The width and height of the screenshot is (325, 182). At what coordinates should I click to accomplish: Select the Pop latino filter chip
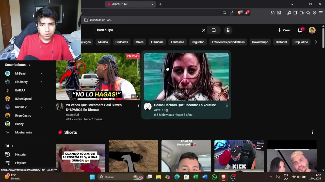pos(301,42)
